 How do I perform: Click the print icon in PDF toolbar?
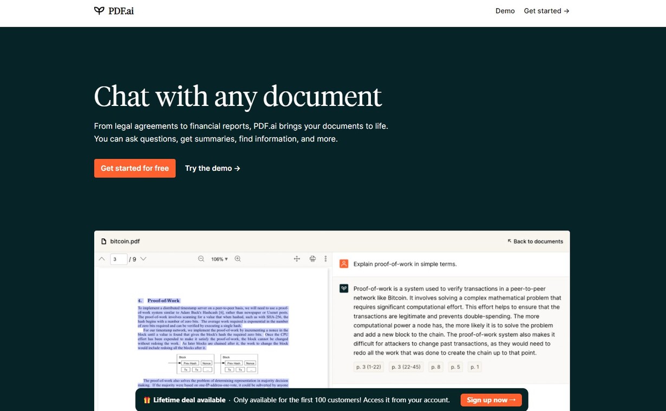coord(312,259)
